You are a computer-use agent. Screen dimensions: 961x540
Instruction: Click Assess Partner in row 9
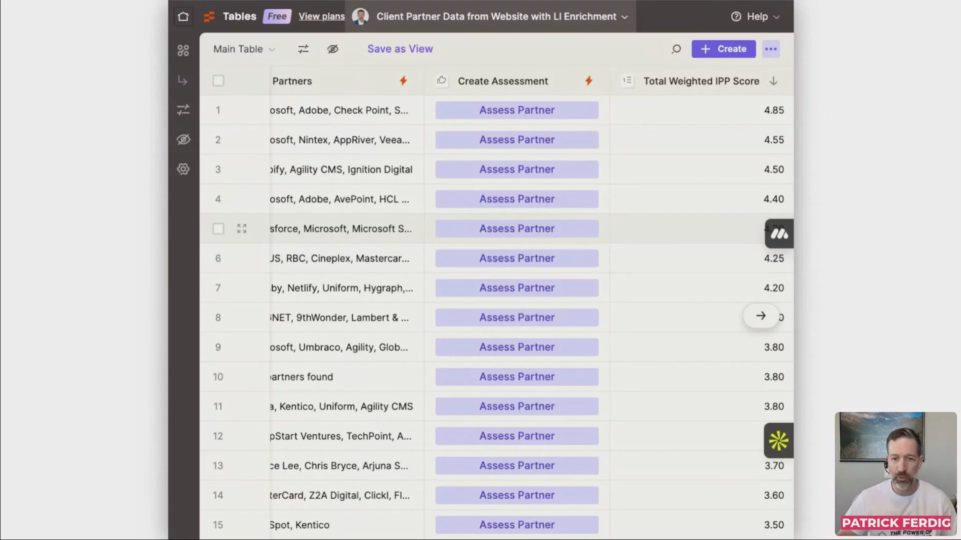(x=517, y=347)
